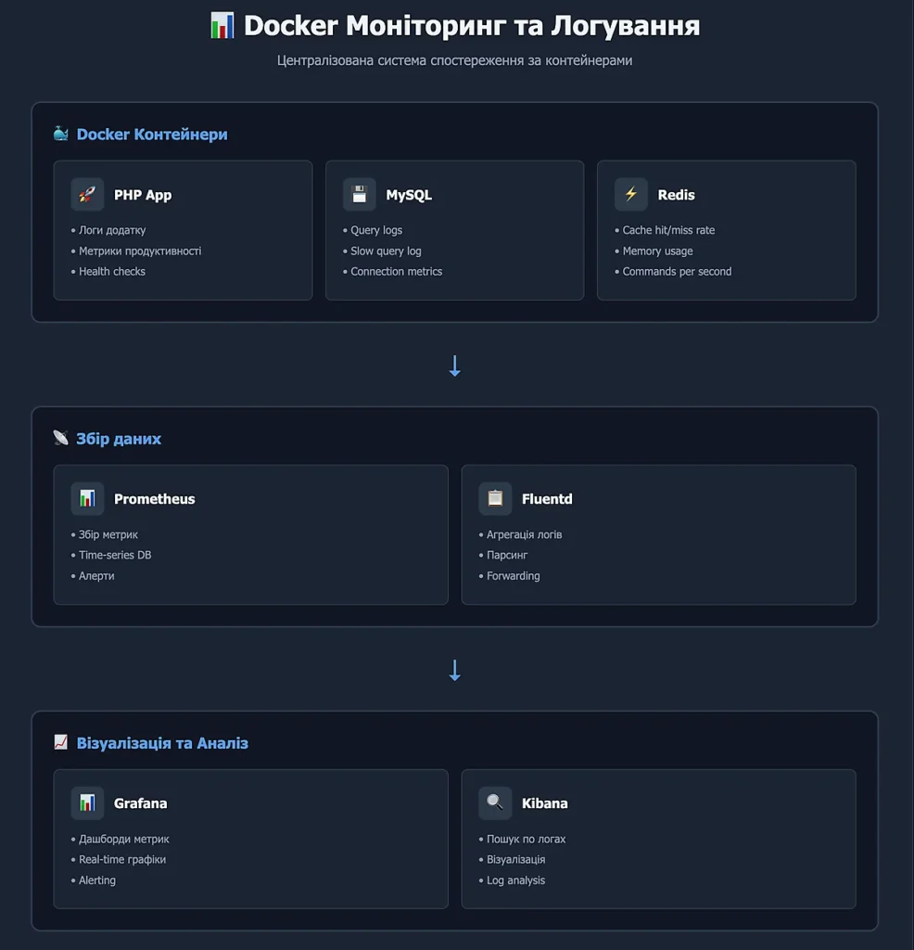The image size is (914, 950).
Task: Click the chart icon next to Grafana
Action: 87,803
